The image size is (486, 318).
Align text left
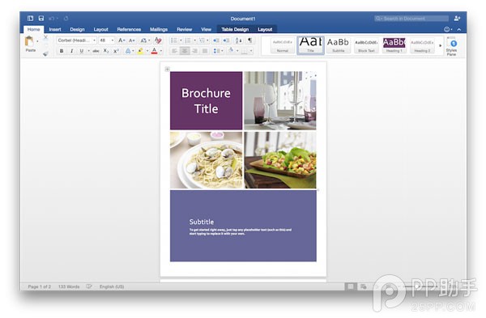[x=174, y=51]
